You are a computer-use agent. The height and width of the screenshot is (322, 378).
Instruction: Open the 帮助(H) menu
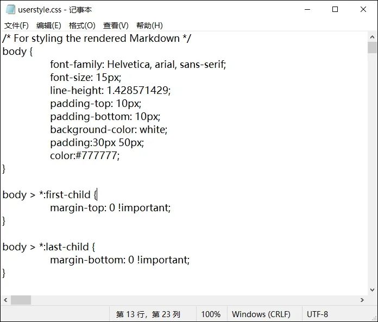click(149, 26)
